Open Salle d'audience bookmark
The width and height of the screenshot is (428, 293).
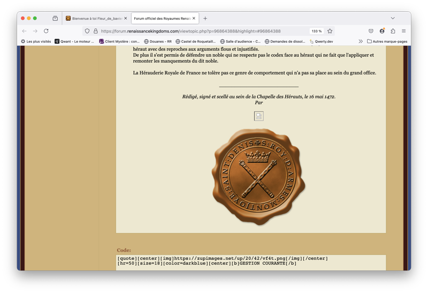240,41
